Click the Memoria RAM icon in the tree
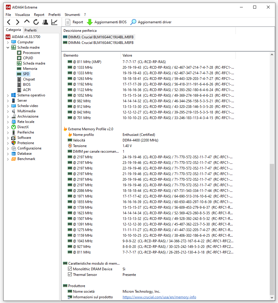Image resolution: width=278 pixels, height=303 pixels. (19, 69)
